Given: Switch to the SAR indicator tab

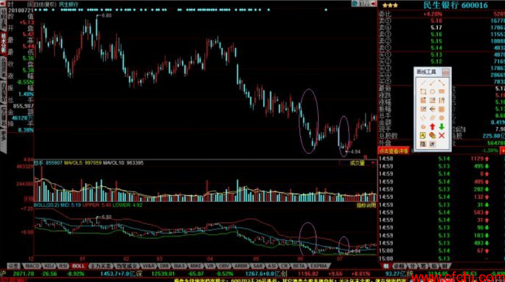Looking at the screenshot, I should (x=258, y=266).
